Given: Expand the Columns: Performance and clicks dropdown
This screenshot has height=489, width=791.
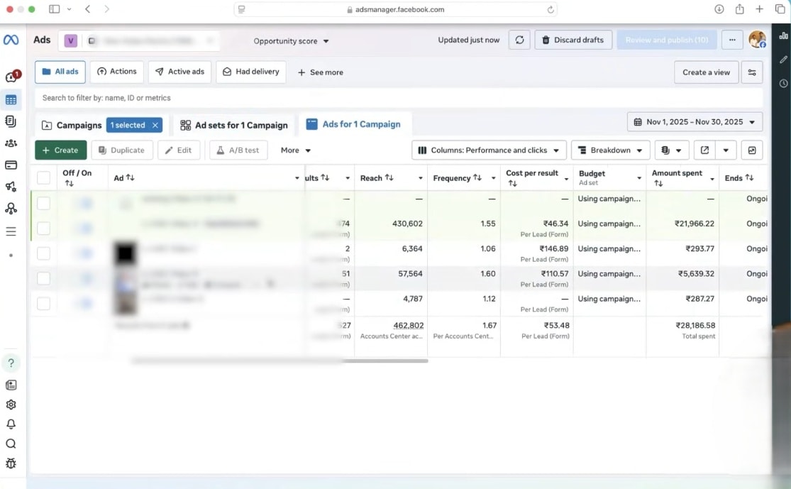Looking at the screenshot, I should (x=489, y=150).
